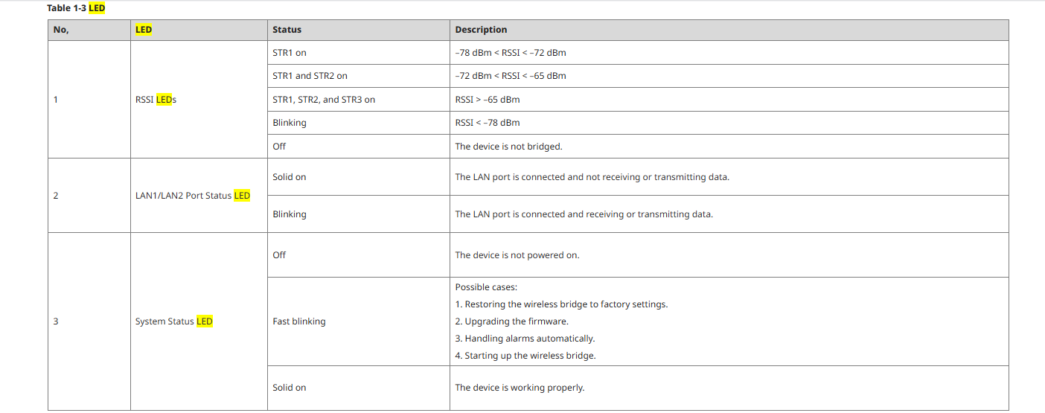Select the "STR1 and STR2 on" status
Image resolution: width=1045 pixels, height=413 pixels.
tap(310, 76)
